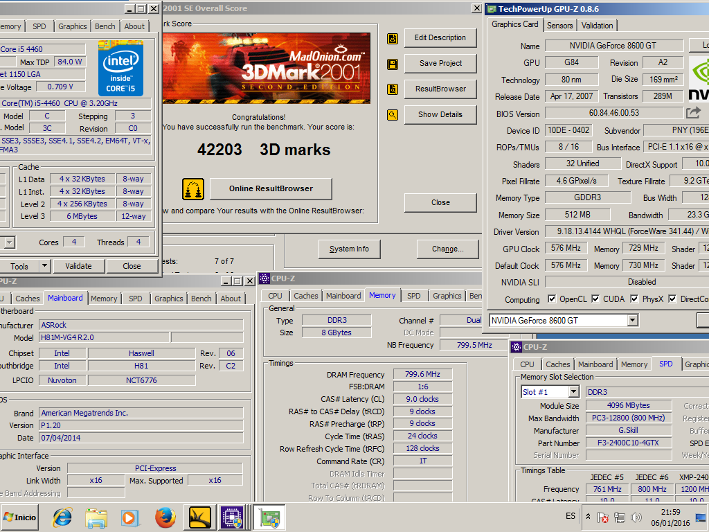Click the network tray icon

[620, 517]
